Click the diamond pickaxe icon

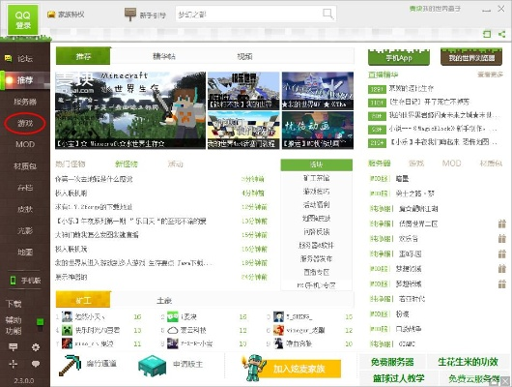point(71,365)
